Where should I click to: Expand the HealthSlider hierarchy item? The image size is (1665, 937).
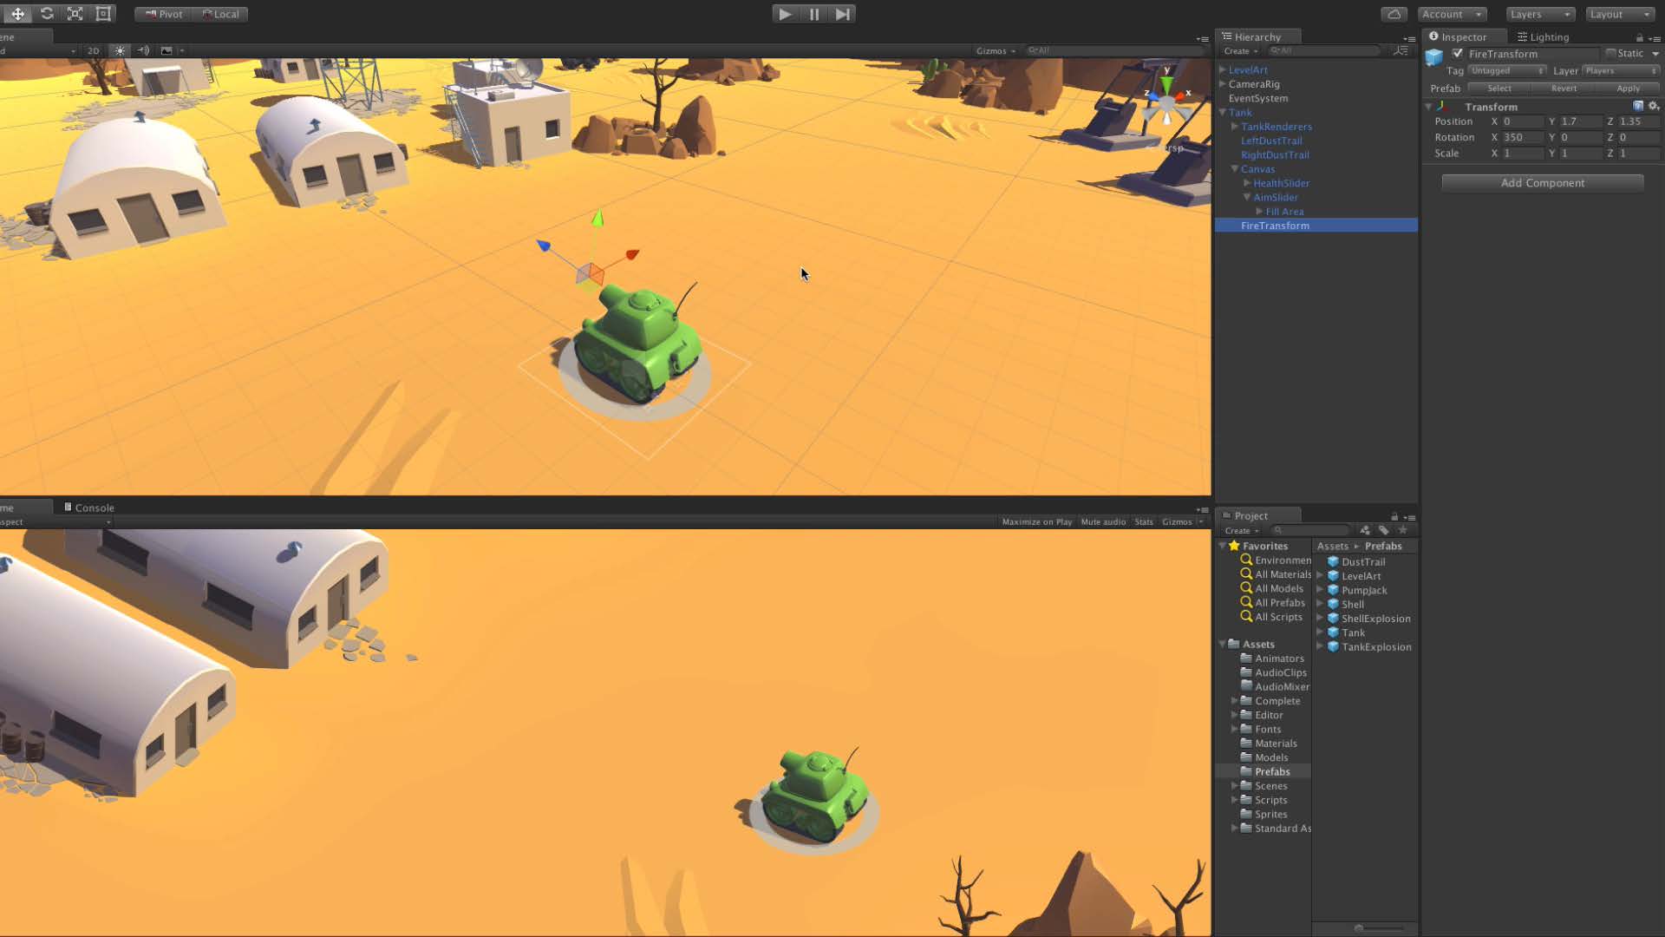(1247, 183)
